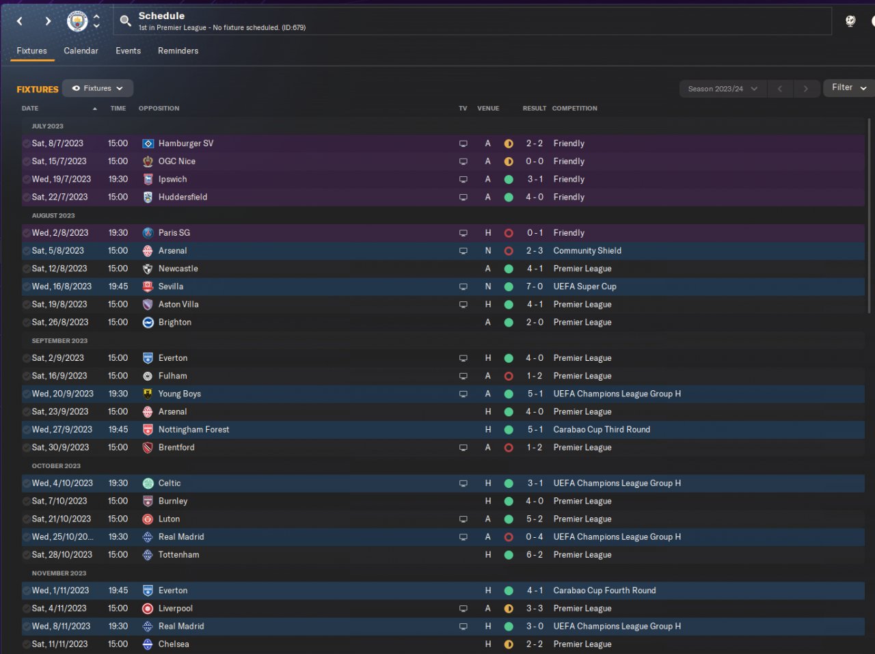This screenshot has width=875, height=654.
Task: Open the Real Madrid 0-4 result
Action: 534,537
